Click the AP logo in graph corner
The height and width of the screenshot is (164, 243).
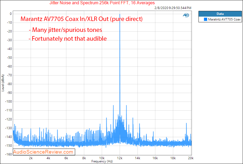pyautogui.click(x=186, y=15)
